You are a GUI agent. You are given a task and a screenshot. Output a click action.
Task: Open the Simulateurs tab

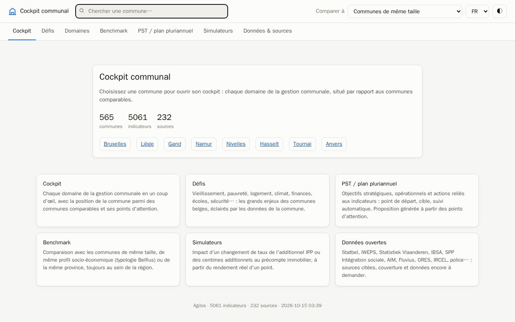tap(218, 31)
